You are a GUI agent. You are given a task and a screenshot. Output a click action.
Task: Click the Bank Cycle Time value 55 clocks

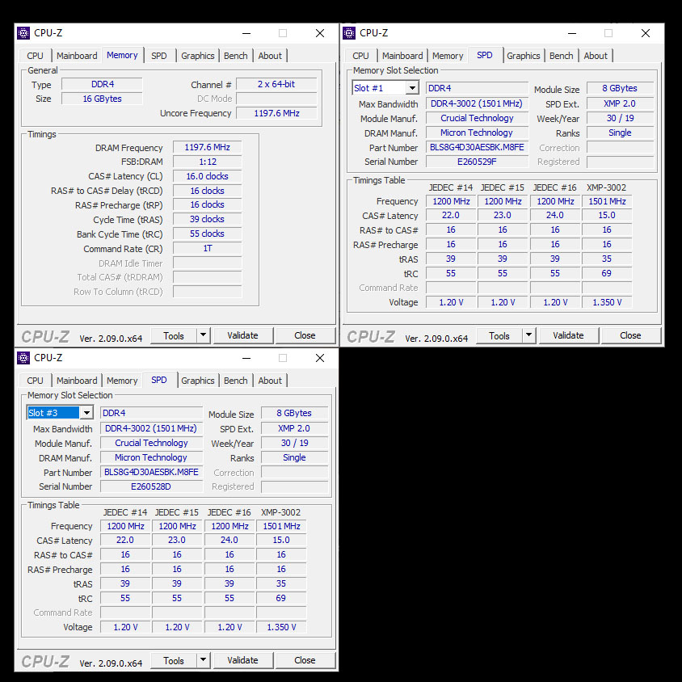(x=208, y=234)
